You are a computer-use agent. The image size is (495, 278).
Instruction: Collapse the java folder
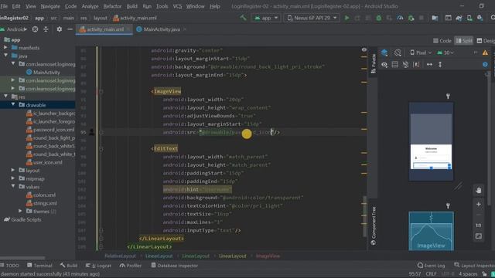tap(5, 56)
